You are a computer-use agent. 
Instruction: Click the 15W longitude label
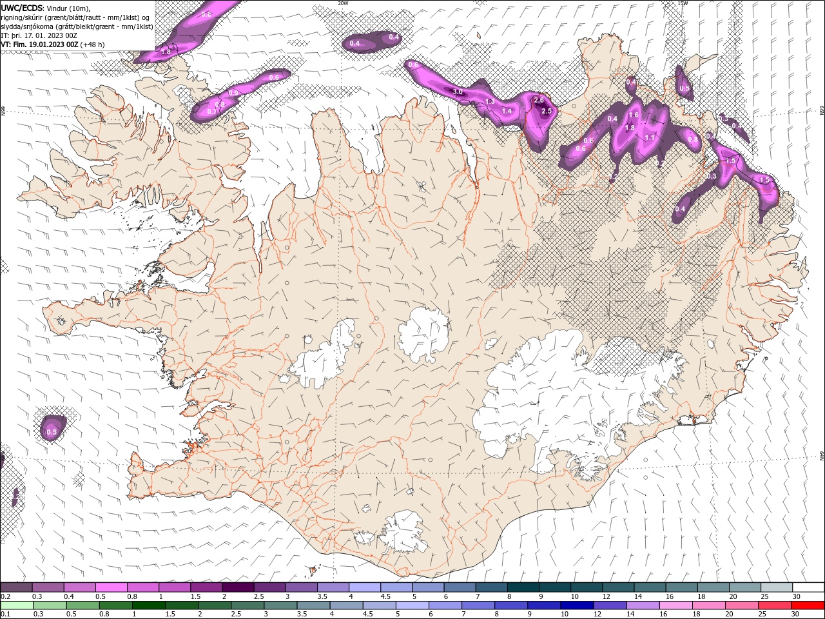(683, 3)
